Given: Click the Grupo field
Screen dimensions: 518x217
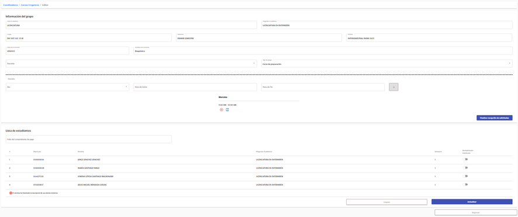Looking at the screenshot, I should coord(88,37).
